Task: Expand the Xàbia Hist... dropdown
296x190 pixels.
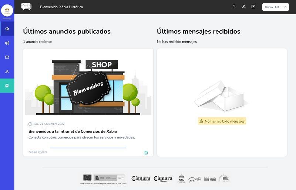Action: pyautogui.click(x=275, y=7)
